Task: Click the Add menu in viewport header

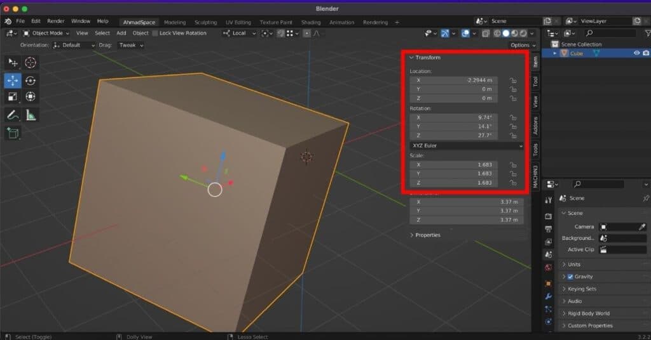Action: click(121, 33)
